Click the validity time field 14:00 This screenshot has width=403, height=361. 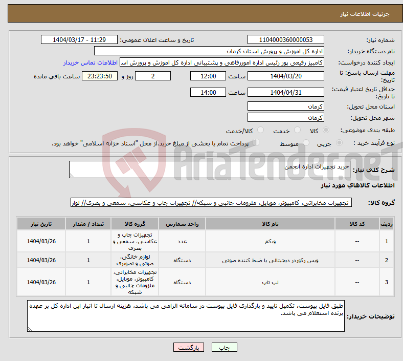208,92
